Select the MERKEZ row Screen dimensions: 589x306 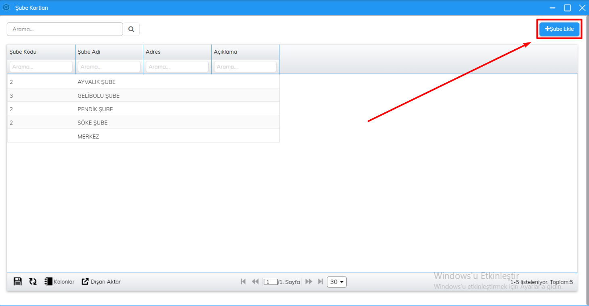pos(88,137)
